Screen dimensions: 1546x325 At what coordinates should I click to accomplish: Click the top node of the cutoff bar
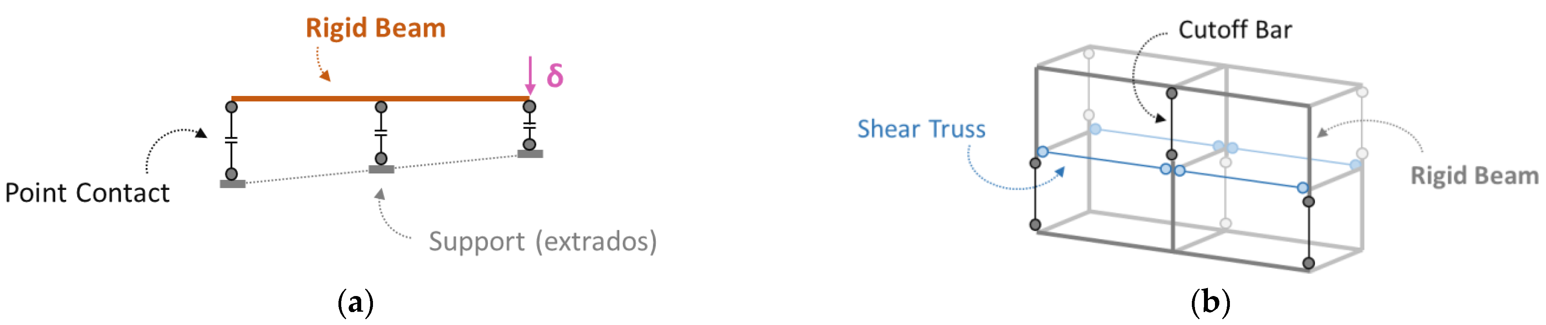coord(1171,93)
